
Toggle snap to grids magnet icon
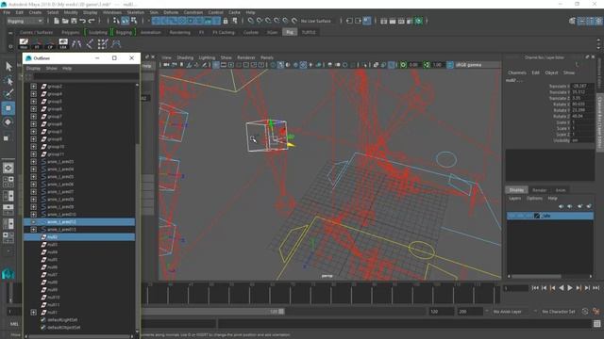[250, 21]
